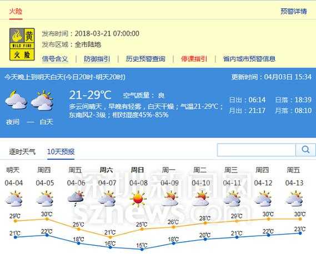Click the 04-09 forecast weather icon
Image resolution: width=316 pixels, height=254 pixels.
pyautogui.click(x=170, y=199)
